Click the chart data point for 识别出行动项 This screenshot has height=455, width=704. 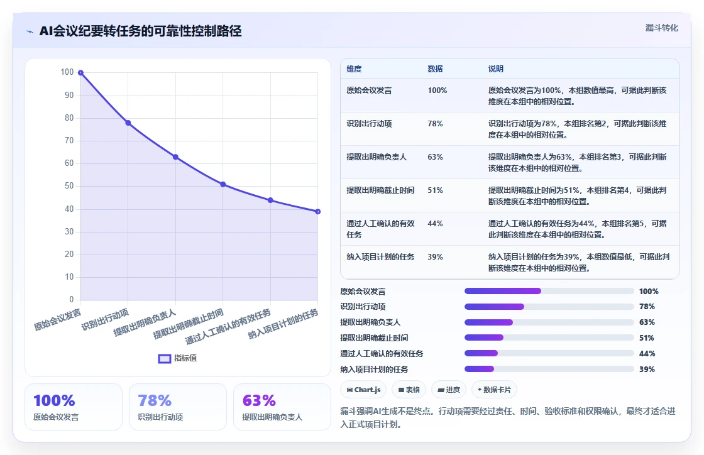click(x=128, y=123)
